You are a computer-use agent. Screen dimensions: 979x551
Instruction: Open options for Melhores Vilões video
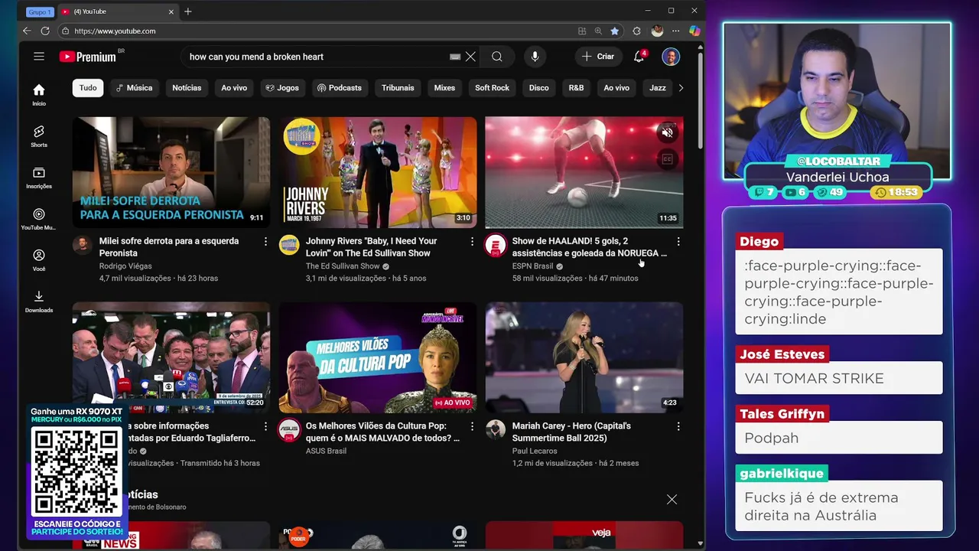(x=472, y=426)
